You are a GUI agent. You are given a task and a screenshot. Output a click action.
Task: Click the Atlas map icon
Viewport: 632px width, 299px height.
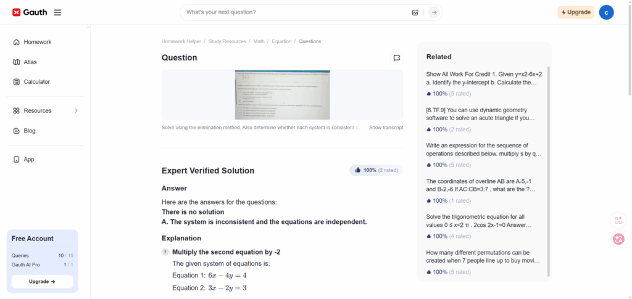(17, 62)
